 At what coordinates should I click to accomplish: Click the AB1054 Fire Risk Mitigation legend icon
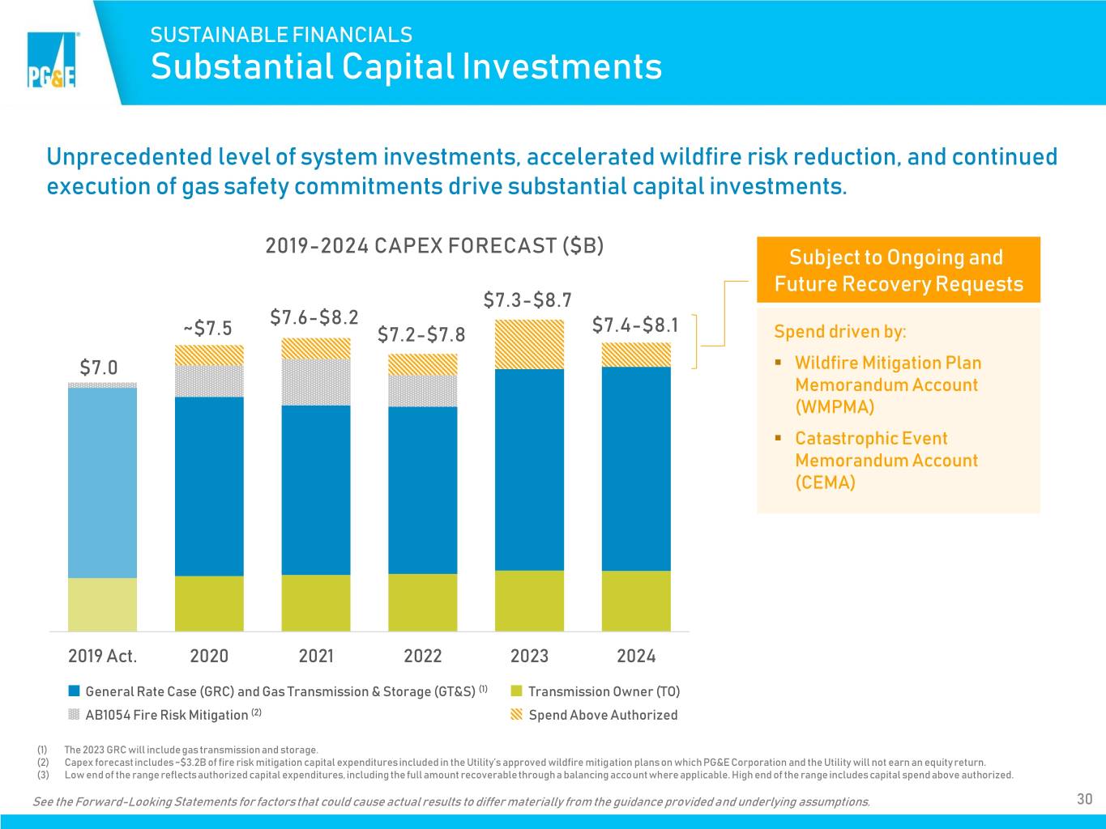pos(74,714)
